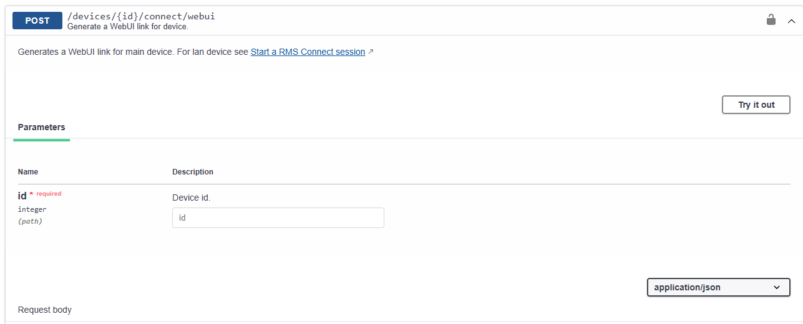
Task: Click the Try it out button
Action: pyautogui.click(x=756, y=105)
